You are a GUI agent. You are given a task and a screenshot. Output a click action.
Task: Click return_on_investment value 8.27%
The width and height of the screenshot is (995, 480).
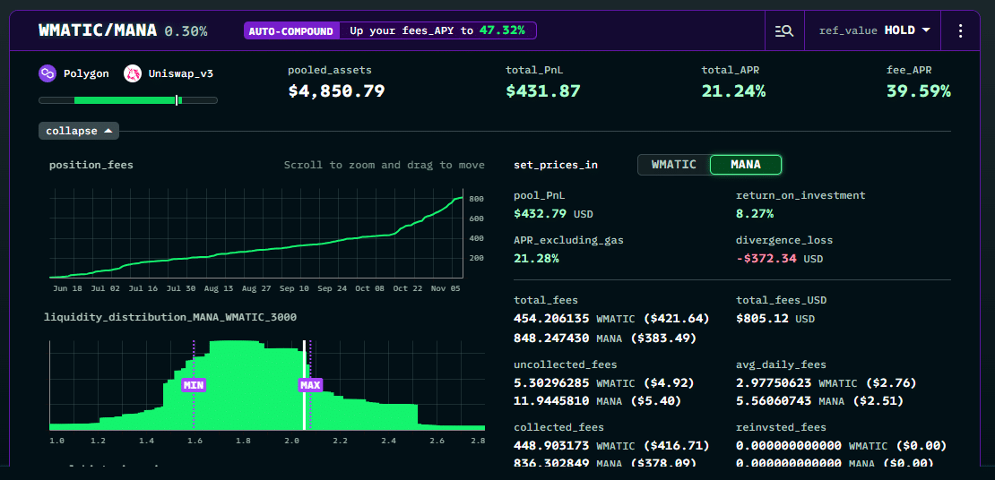[x=755, y=214]
